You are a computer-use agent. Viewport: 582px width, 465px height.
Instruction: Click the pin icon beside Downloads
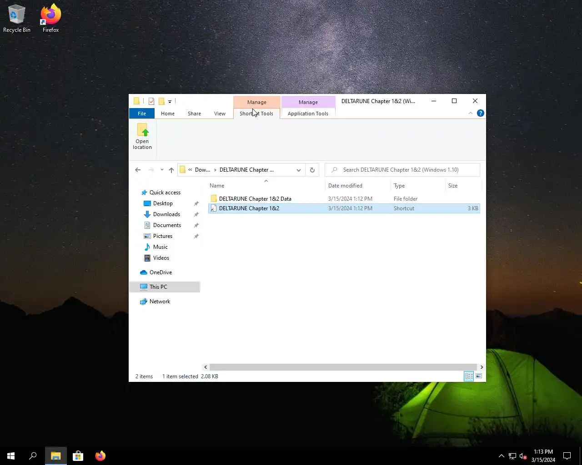[196, 214]
